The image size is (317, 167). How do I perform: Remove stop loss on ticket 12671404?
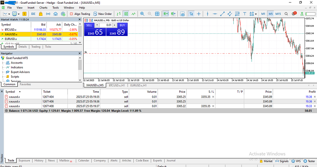[213, 97]
